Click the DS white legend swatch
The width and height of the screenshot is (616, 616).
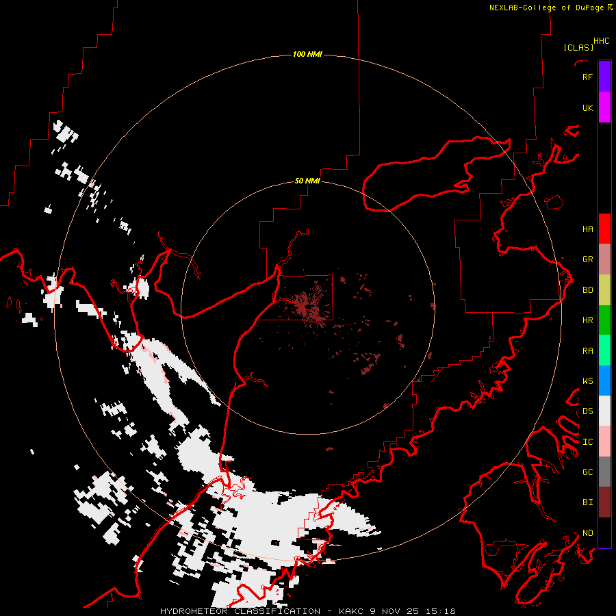604,411
